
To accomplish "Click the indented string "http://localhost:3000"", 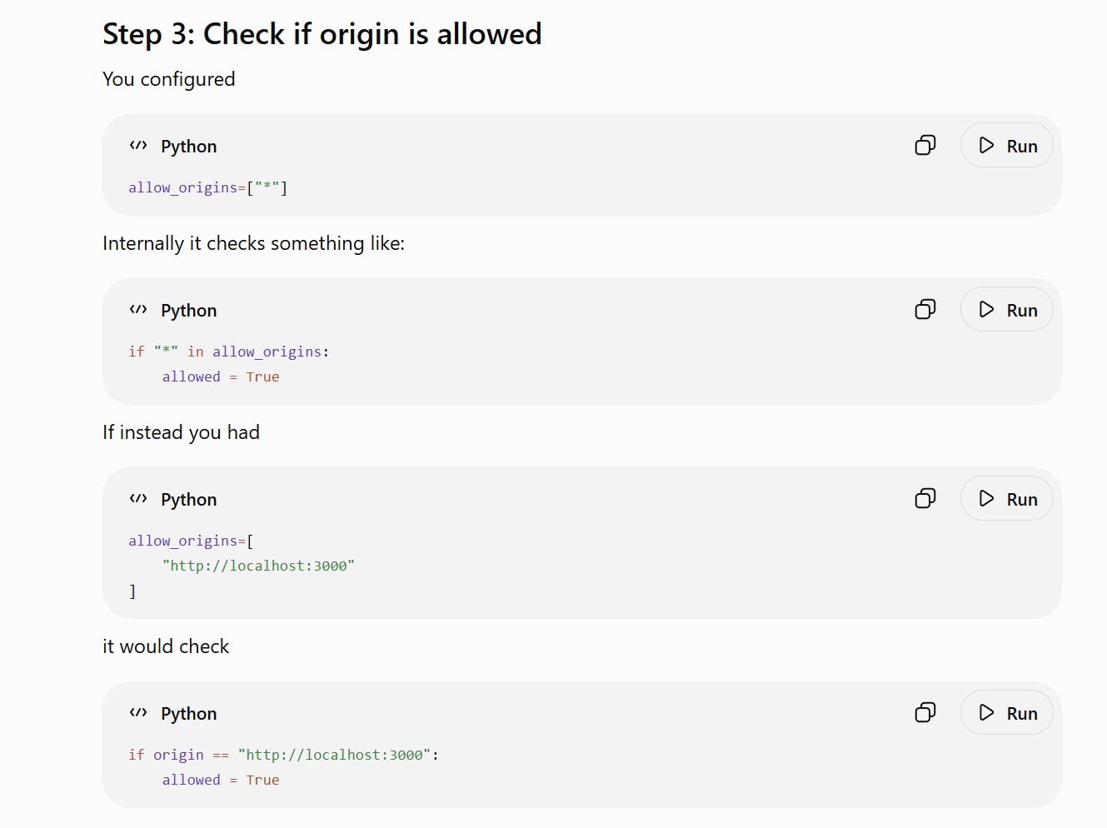I will (x=258, y=566).
